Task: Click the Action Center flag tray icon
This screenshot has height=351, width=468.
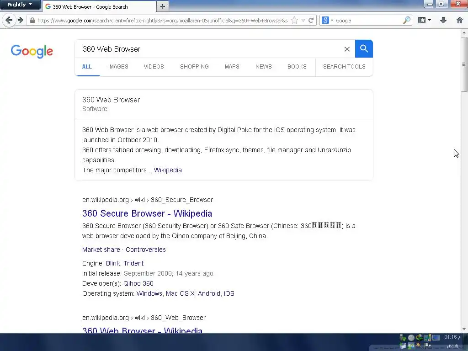Action: click(428, 346)
